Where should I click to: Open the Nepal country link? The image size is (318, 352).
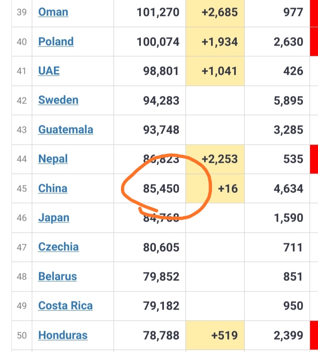tap(53, 159)
